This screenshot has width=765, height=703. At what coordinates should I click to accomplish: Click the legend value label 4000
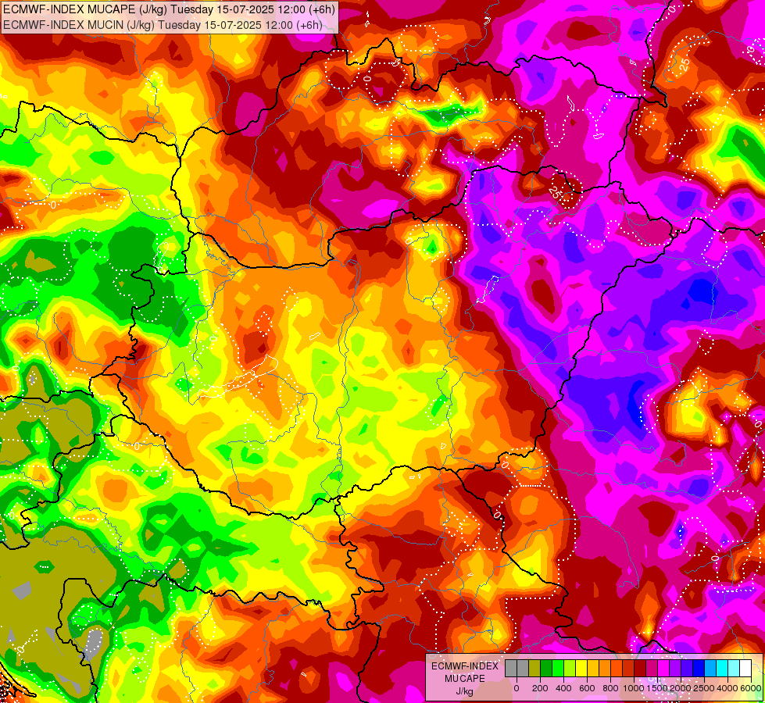(x=727, y=688)
